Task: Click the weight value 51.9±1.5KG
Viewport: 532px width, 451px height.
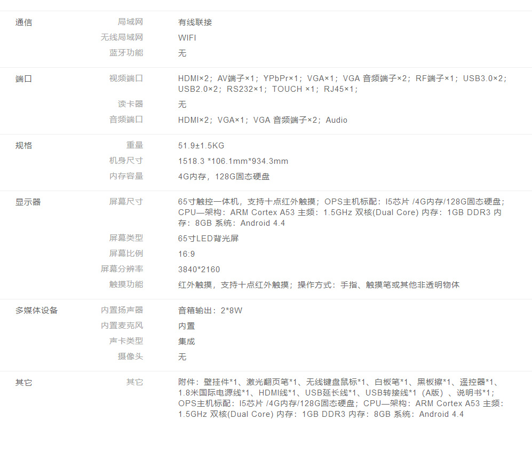Action: [201, 146]
